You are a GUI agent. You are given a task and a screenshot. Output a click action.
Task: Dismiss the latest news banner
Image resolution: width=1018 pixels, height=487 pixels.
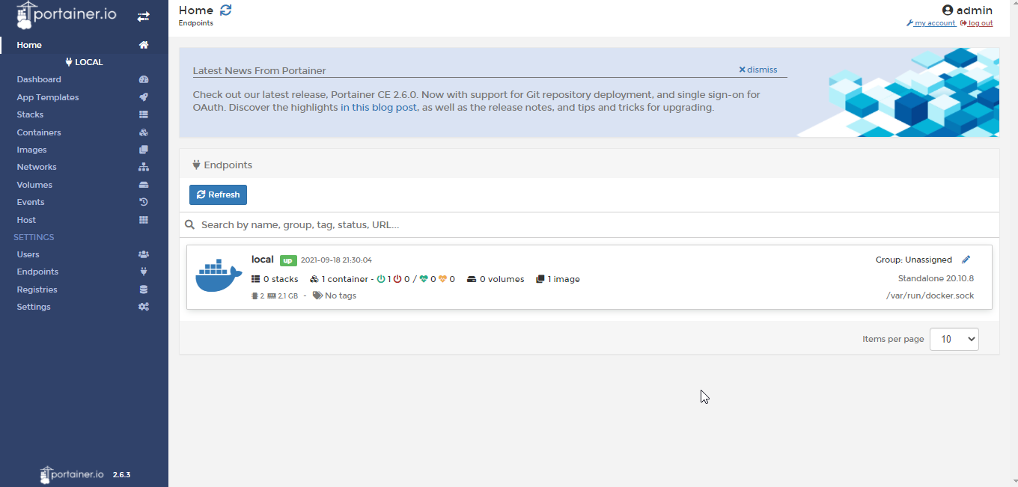point(758,70)
